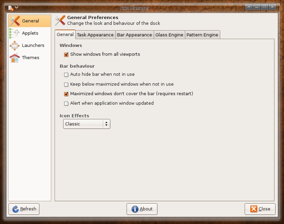Viewport: 284px width, 224px height.
Task: Uncheck Maximized windows don't cover the bar
Action: (66, 94)
